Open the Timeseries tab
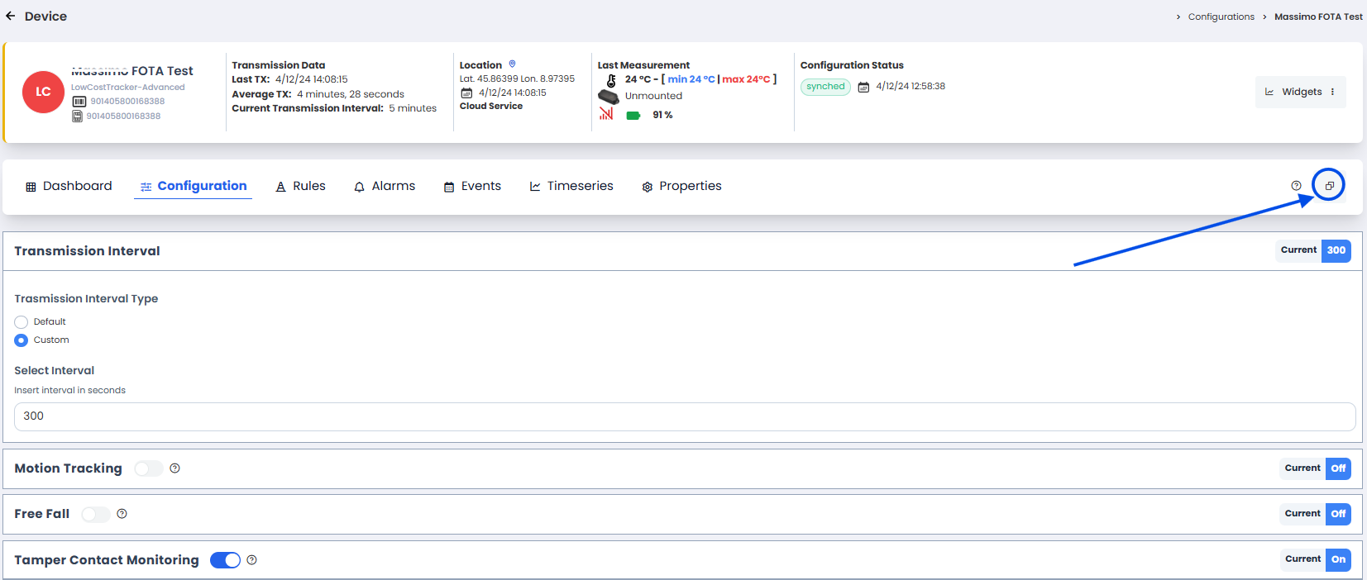1367x580 pixels. [571, 186]
